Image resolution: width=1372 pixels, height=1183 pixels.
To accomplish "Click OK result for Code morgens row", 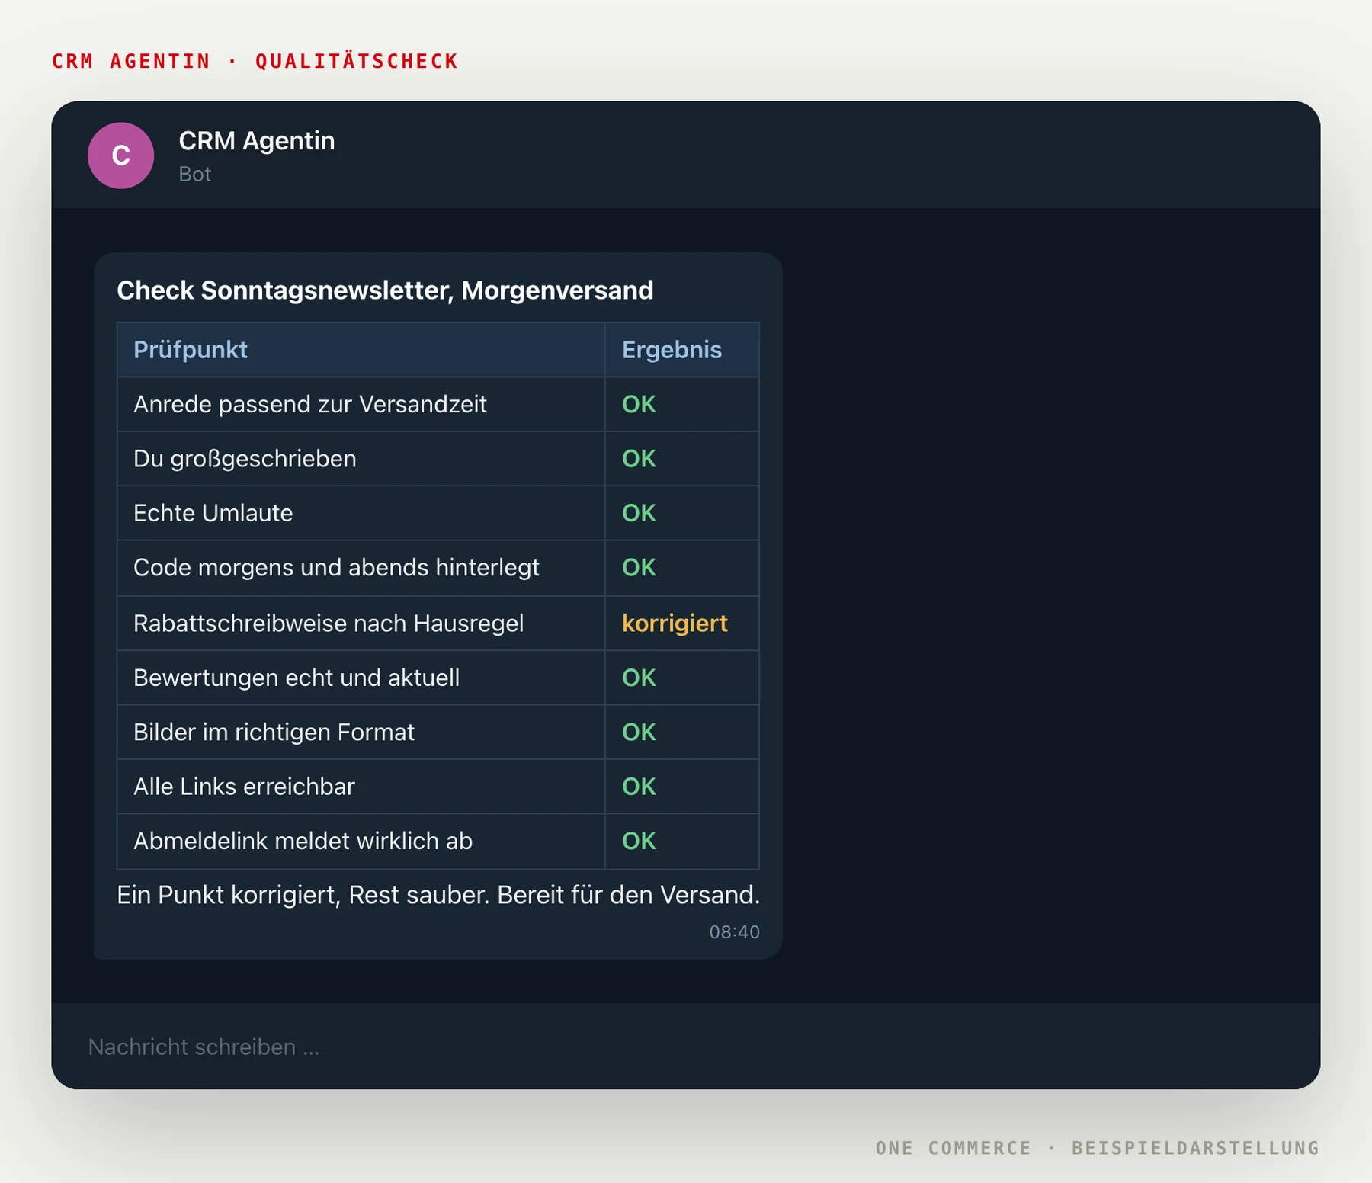I will pos(639,568).
